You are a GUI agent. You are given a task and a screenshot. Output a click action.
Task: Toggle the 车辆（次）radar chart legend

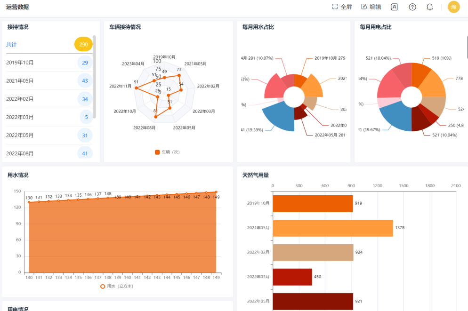point(158,152)
